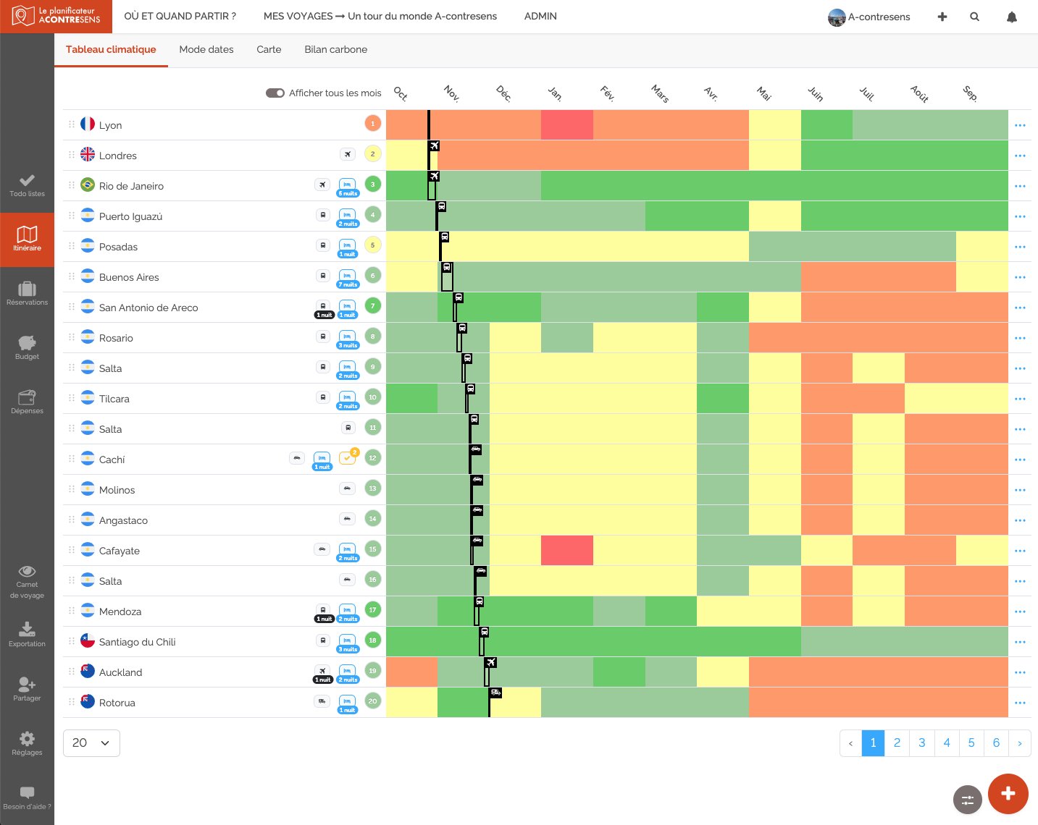Click Lyon's bright green June climate cell

click(x=826, y=125)
